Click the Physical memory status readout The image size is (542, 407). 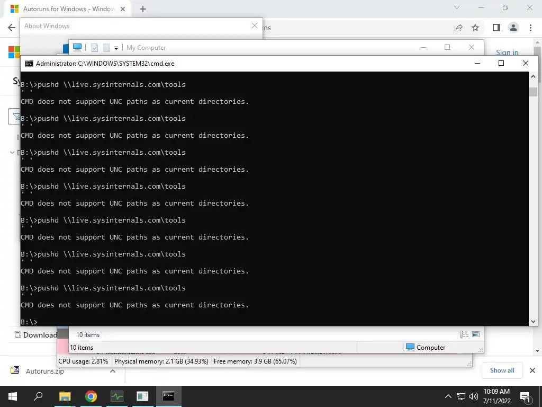(161, 361)
